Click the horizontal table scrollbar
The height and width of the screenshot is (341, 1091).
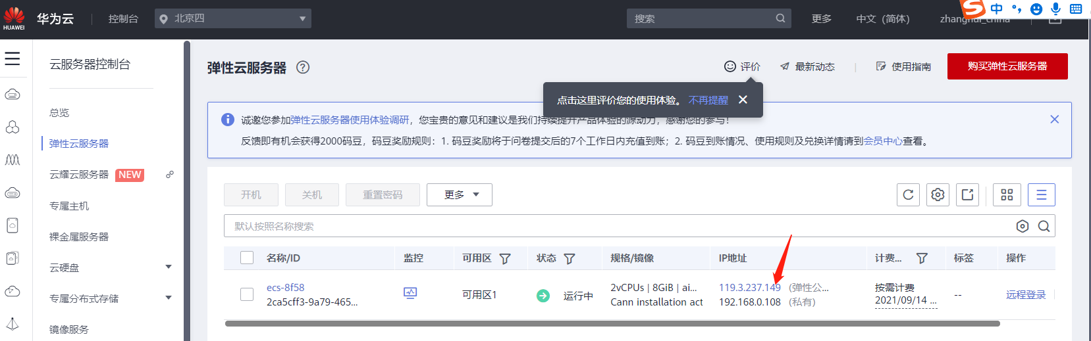612,323
